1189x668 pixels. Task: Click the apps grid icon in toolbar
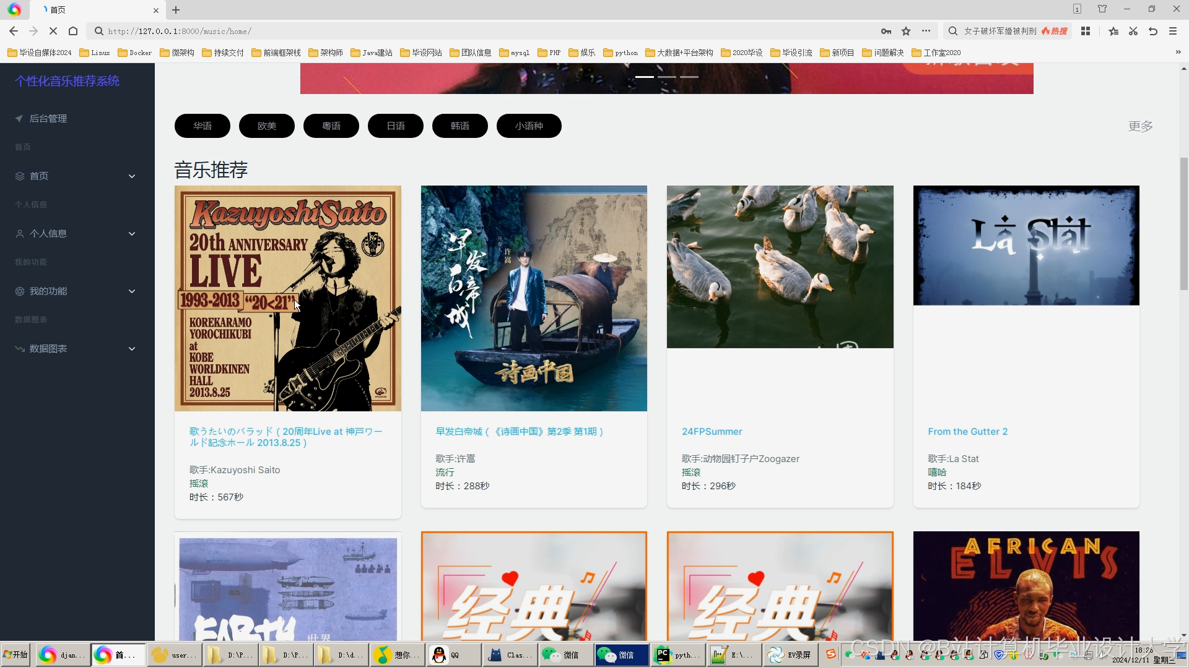click(1086, 31)
